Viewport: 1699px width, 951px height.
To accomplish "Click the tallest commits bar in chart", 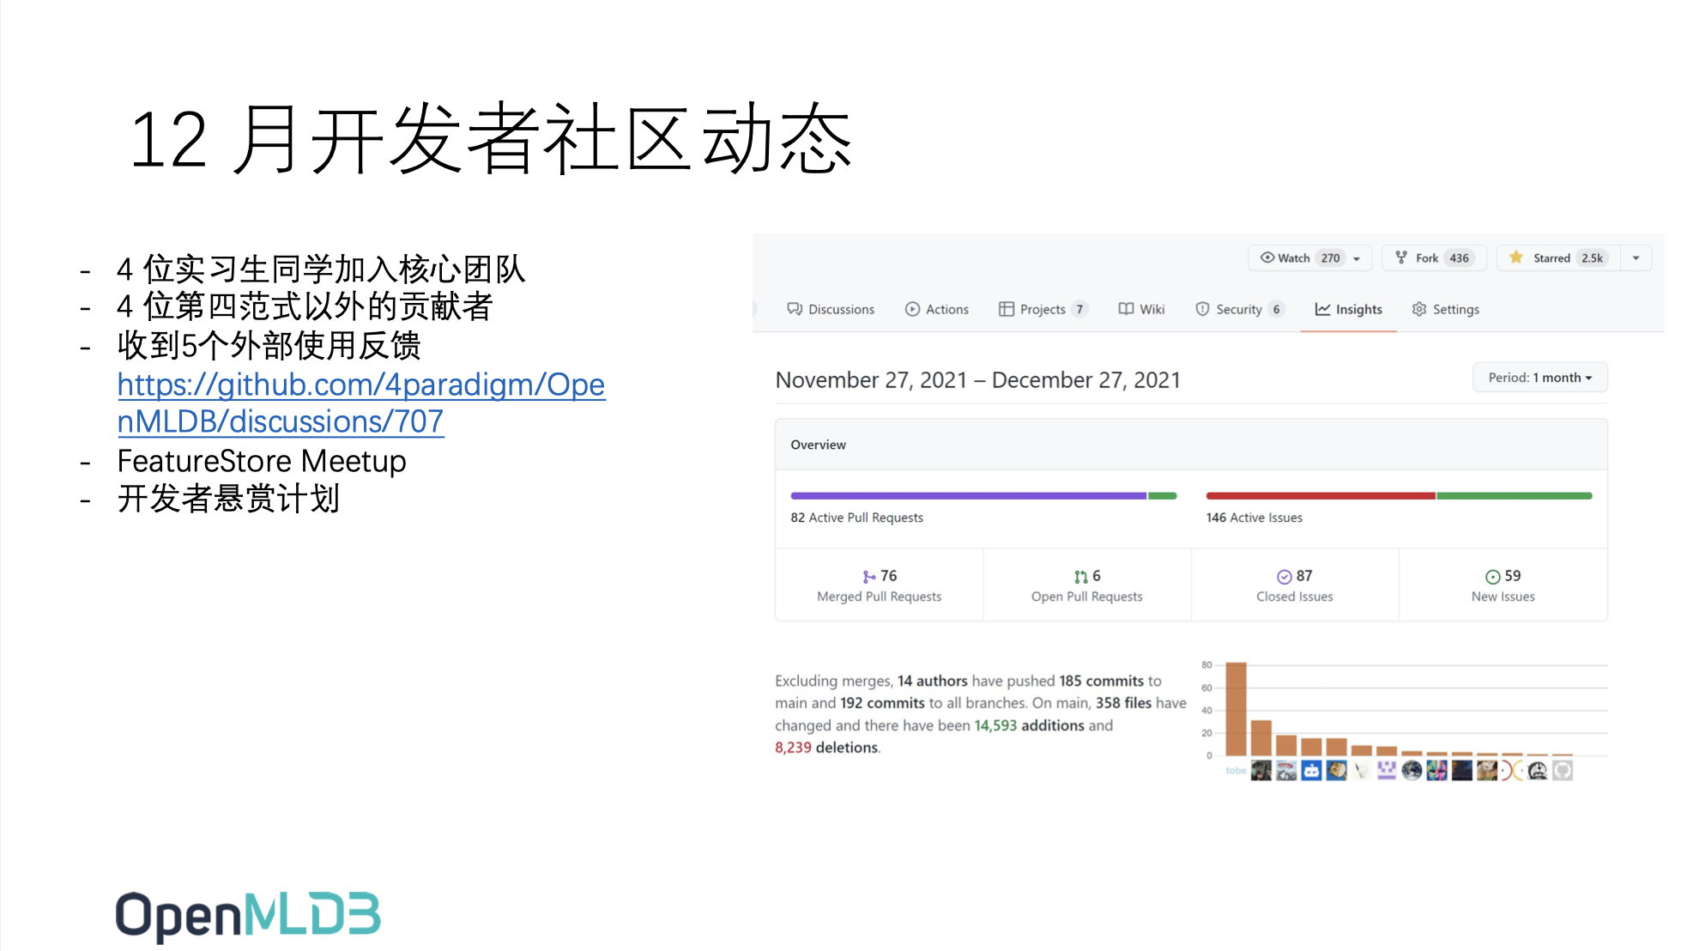I will (1236, 708).
